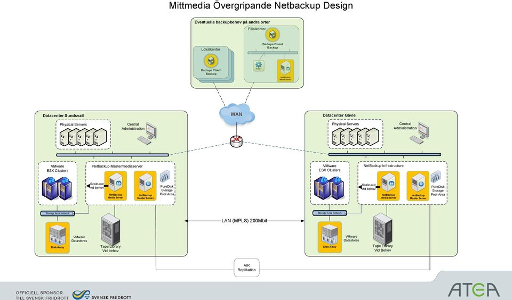Select Gävle PureDisk Storage Pool icon
The width and height of the screenshot is (512, 300).
coord(436,177)
